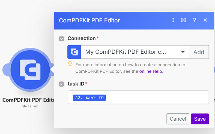Click the 'task ID' field label
This screenshot has width=215, height=134.
76,84
